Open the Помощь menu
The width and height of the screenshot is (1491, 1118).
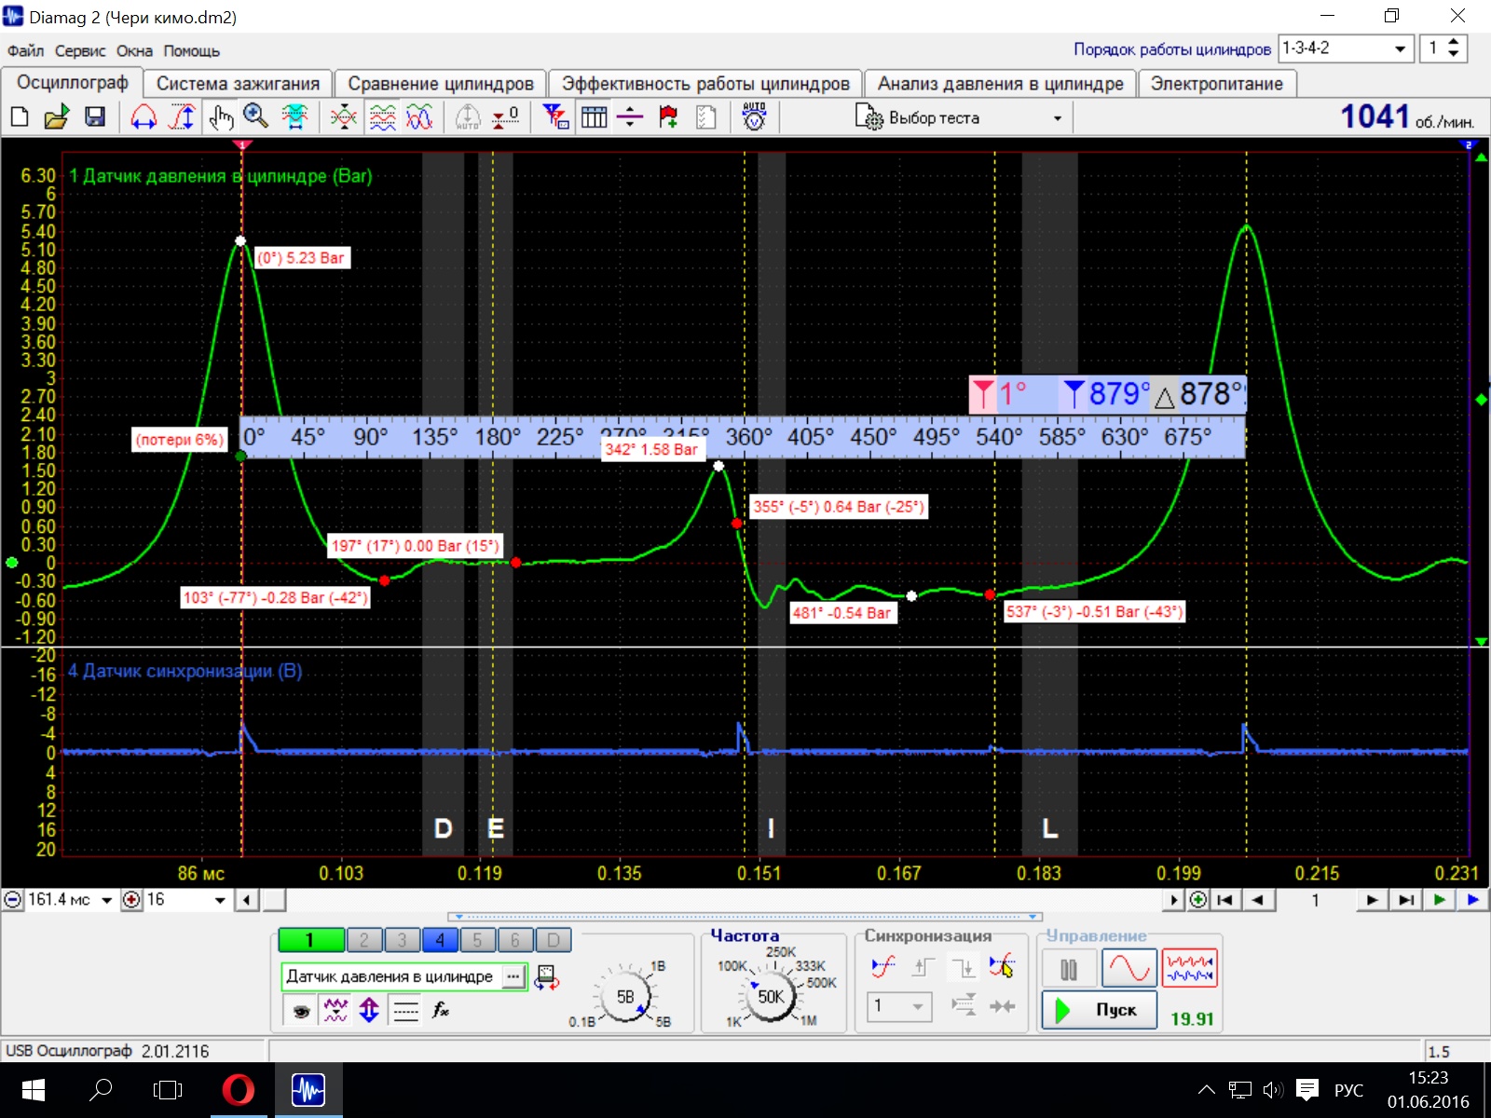pos(192,51)
